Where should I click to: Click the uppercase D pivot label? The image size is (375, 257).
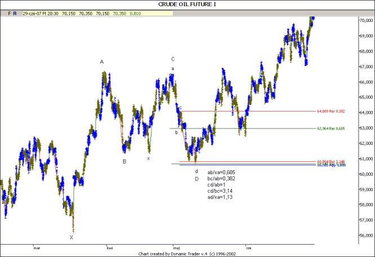click(197, 179)
